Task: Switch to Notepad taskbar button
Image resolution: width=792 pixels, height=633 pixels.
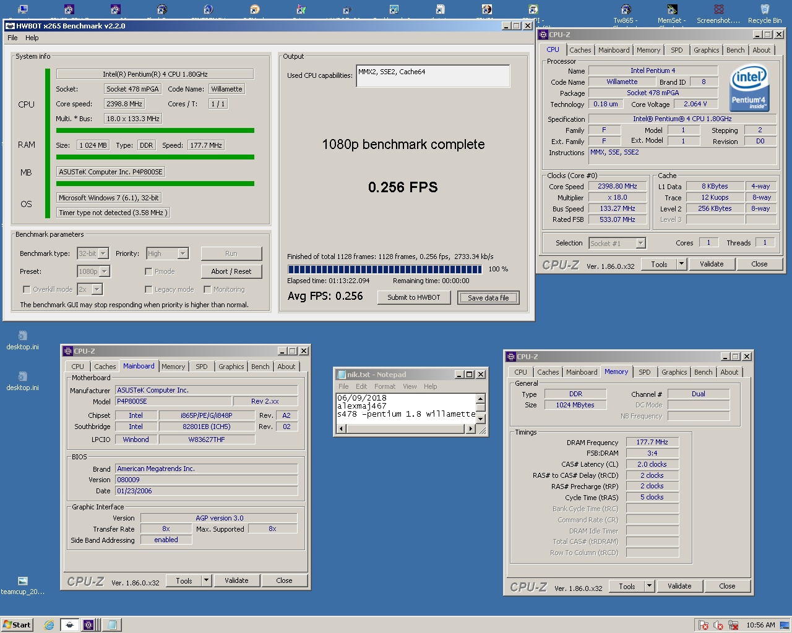Action: click(x=112, y=625)
